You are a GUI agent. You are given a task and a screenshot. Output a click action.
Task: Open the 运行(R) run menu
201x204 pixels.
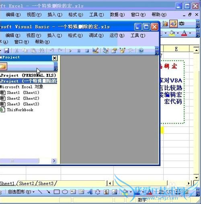coord(117,35)
